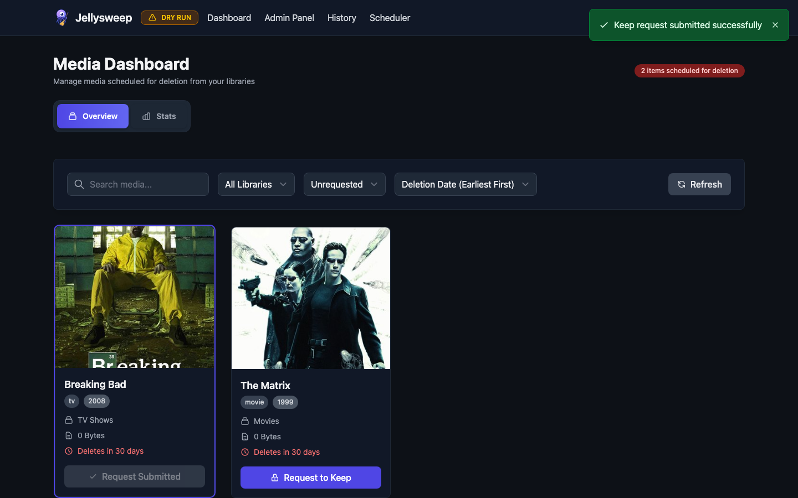This screenshot has height=498, width=798.
Task: Click the library icon beside Movies
Action: pyautogui.click(x=245, y=421)
